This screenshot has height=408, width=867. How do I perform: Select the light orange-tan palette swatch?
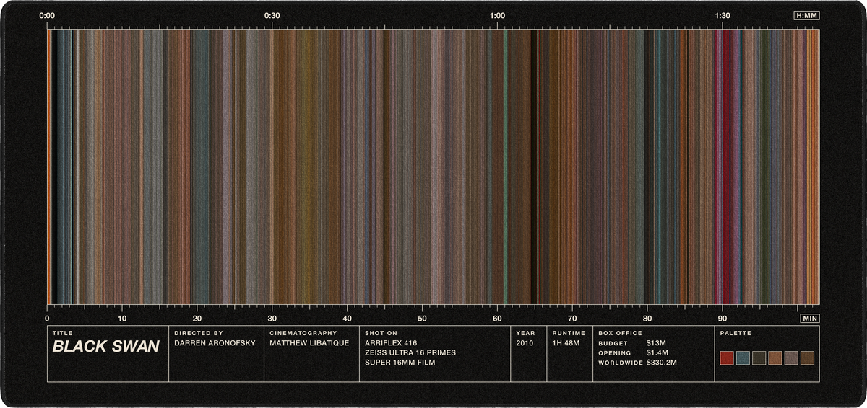point(775,358)
